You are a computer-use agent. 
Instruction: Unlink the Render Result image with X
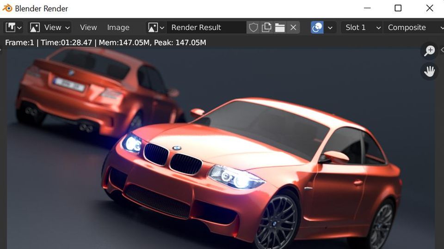[293, 28]
